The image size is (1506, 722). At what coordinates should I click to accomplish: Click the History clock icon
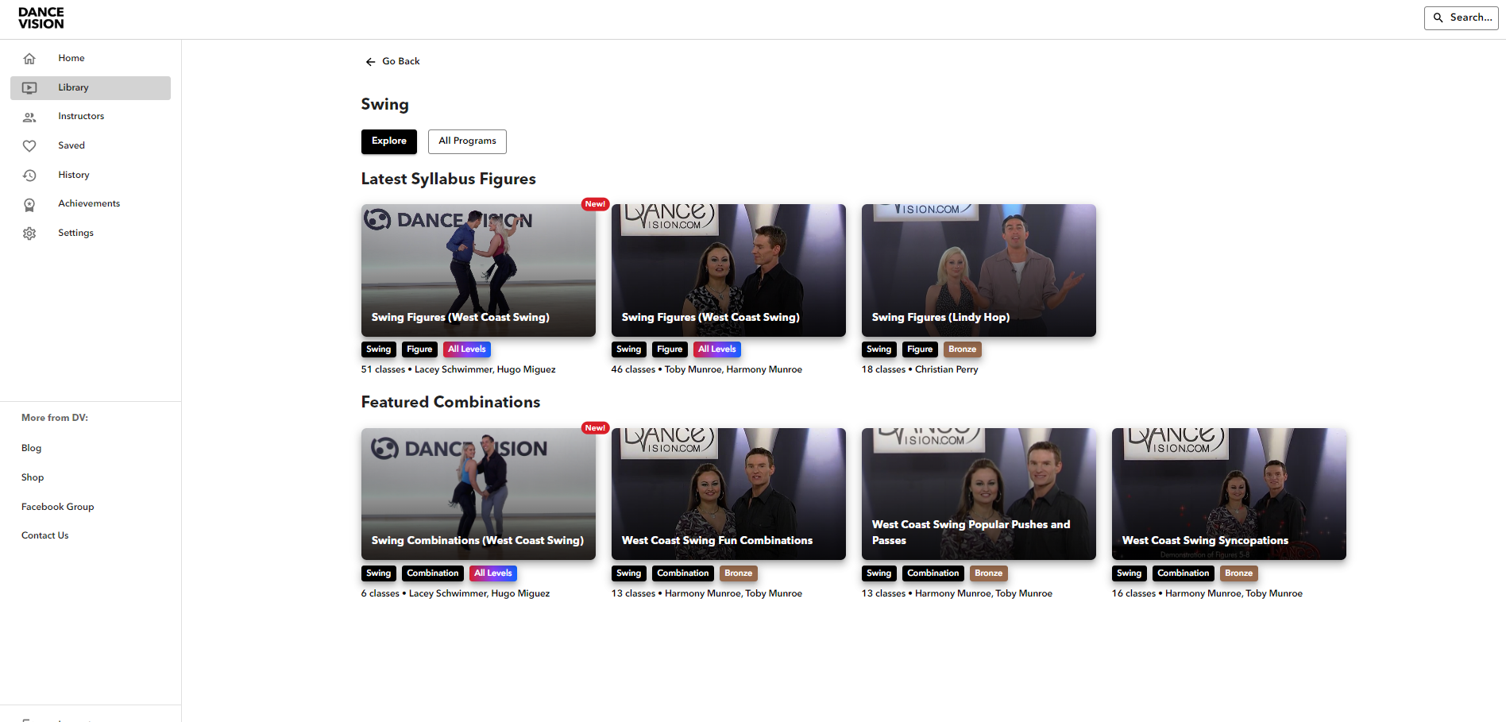point(29,176)
